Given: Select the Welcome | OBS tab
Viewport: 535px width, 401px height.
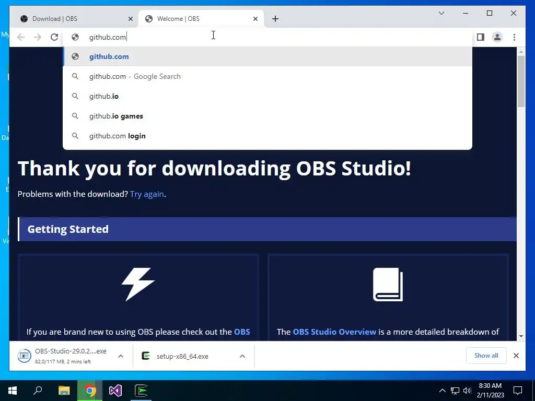Looking at the screenshot, I should tap(201, 19).
